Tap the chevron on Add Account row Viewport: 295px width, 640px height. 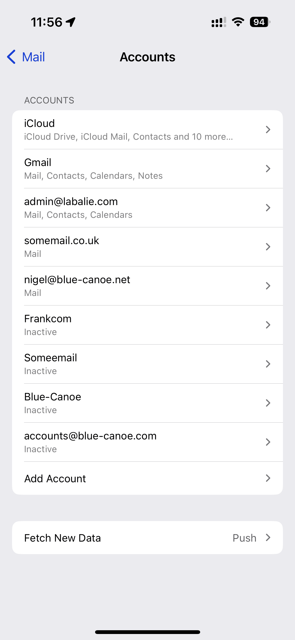coord(268,478)
